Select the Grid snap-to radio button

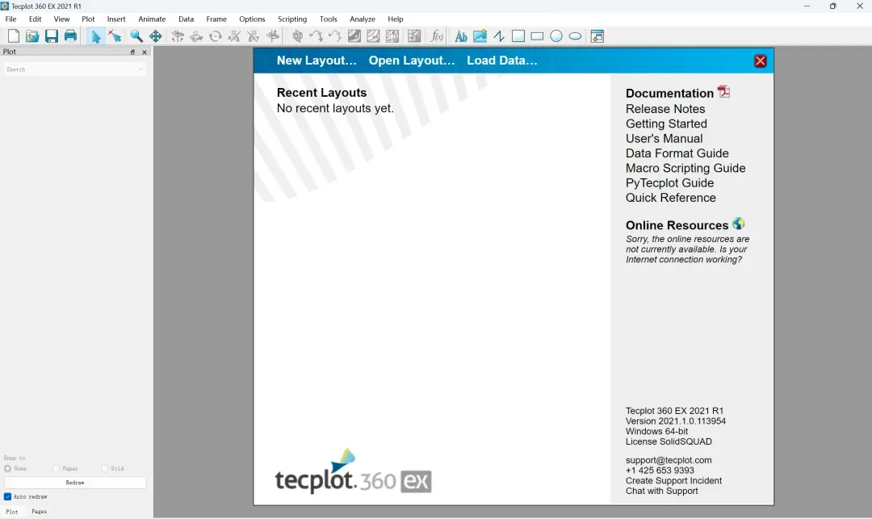[104, 468]
